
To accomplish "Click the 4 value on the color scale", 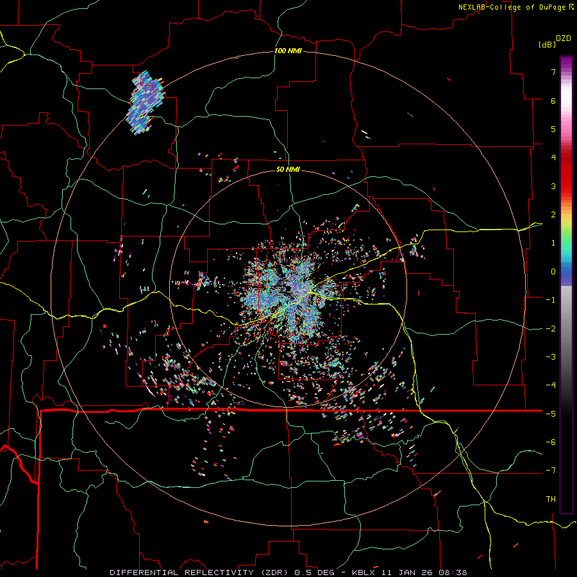I will [x=553, y=158].
